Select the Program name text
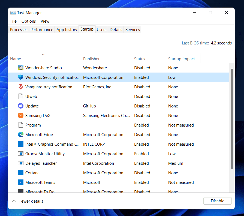244x216 pixels. point(33,125)
